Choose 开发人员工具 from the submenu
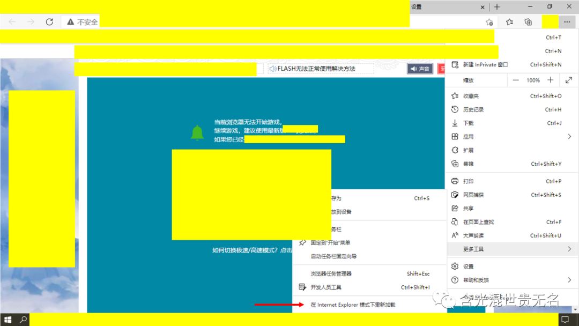Viewport: 579px width, 326px height. [x=326, y=287]
